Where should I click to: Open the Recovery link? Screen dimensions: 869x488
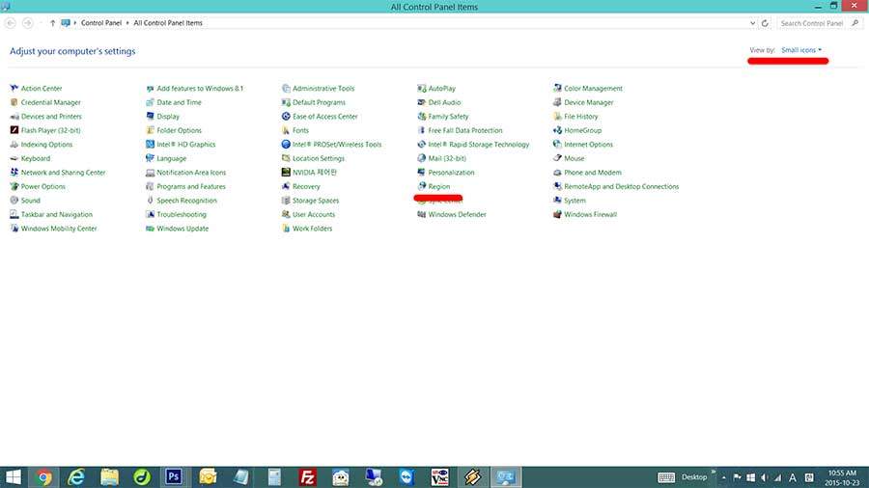click(306, 186)
